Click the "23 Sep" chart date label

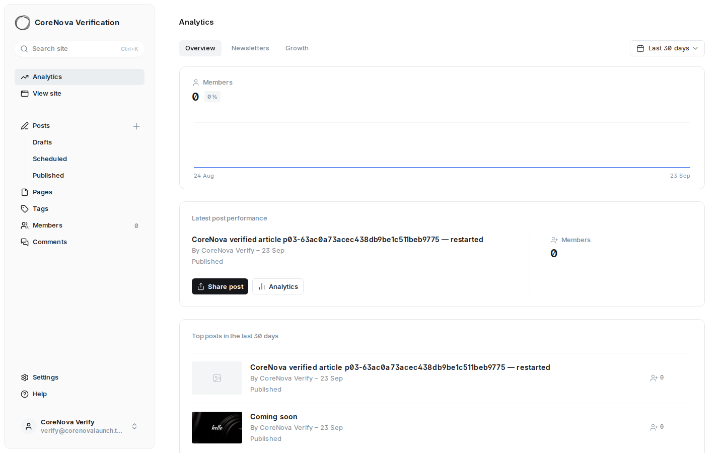click(680, 176)
